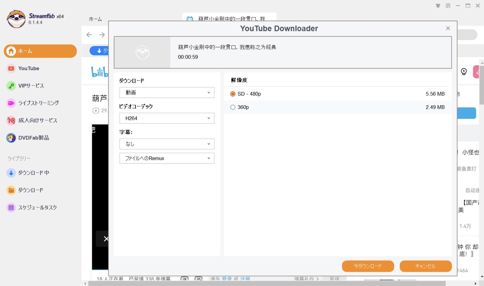Image resolution: width=484 pixels, height=286 pixels.
Task: Open the ホーム sidebar item
Action: 40,51
